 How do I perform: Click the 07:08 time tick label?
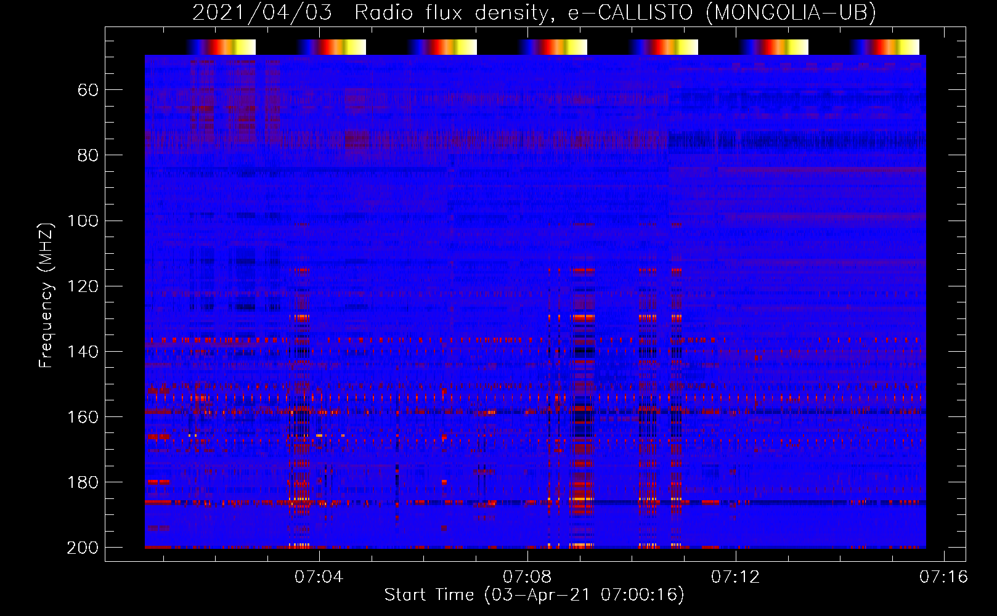[x=527, y=577]
